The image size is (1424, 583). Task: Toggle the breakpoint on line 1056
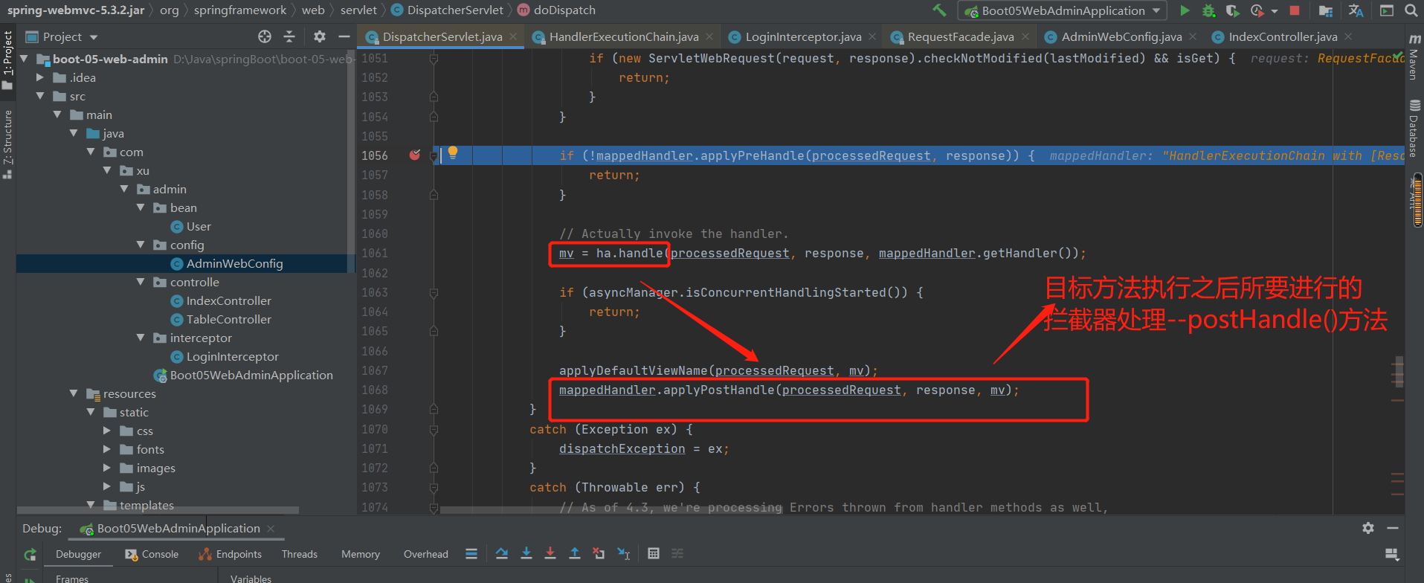pyautogui.click(x=415, y=155)
